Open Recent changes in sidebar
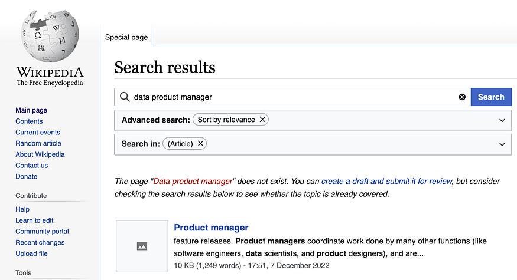The height and width of the screenshot is (280, 517). [x=40, y=243]
